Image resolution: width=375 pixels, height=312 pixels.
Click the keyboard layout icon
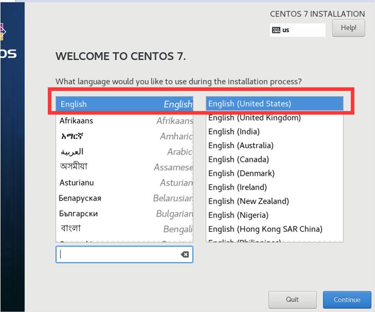(x=276, y=30)
